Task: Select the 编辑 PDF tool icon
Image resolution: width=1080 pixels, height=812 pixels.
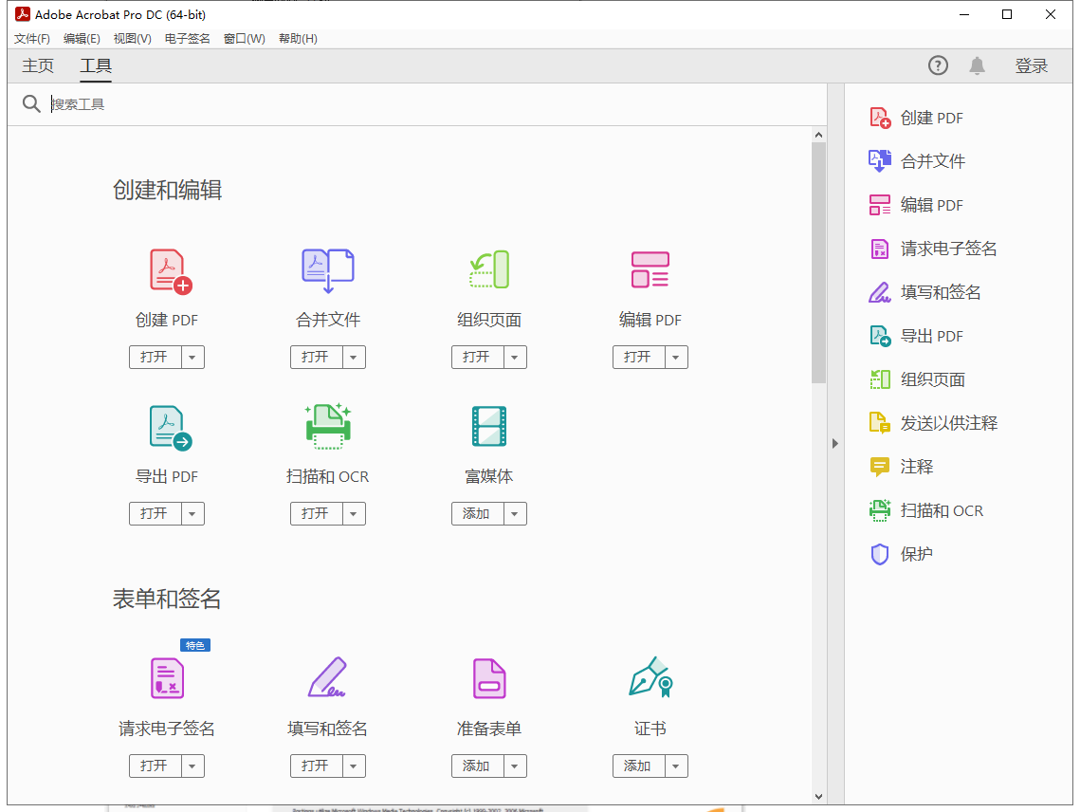Action: click(x=650, y=270)
